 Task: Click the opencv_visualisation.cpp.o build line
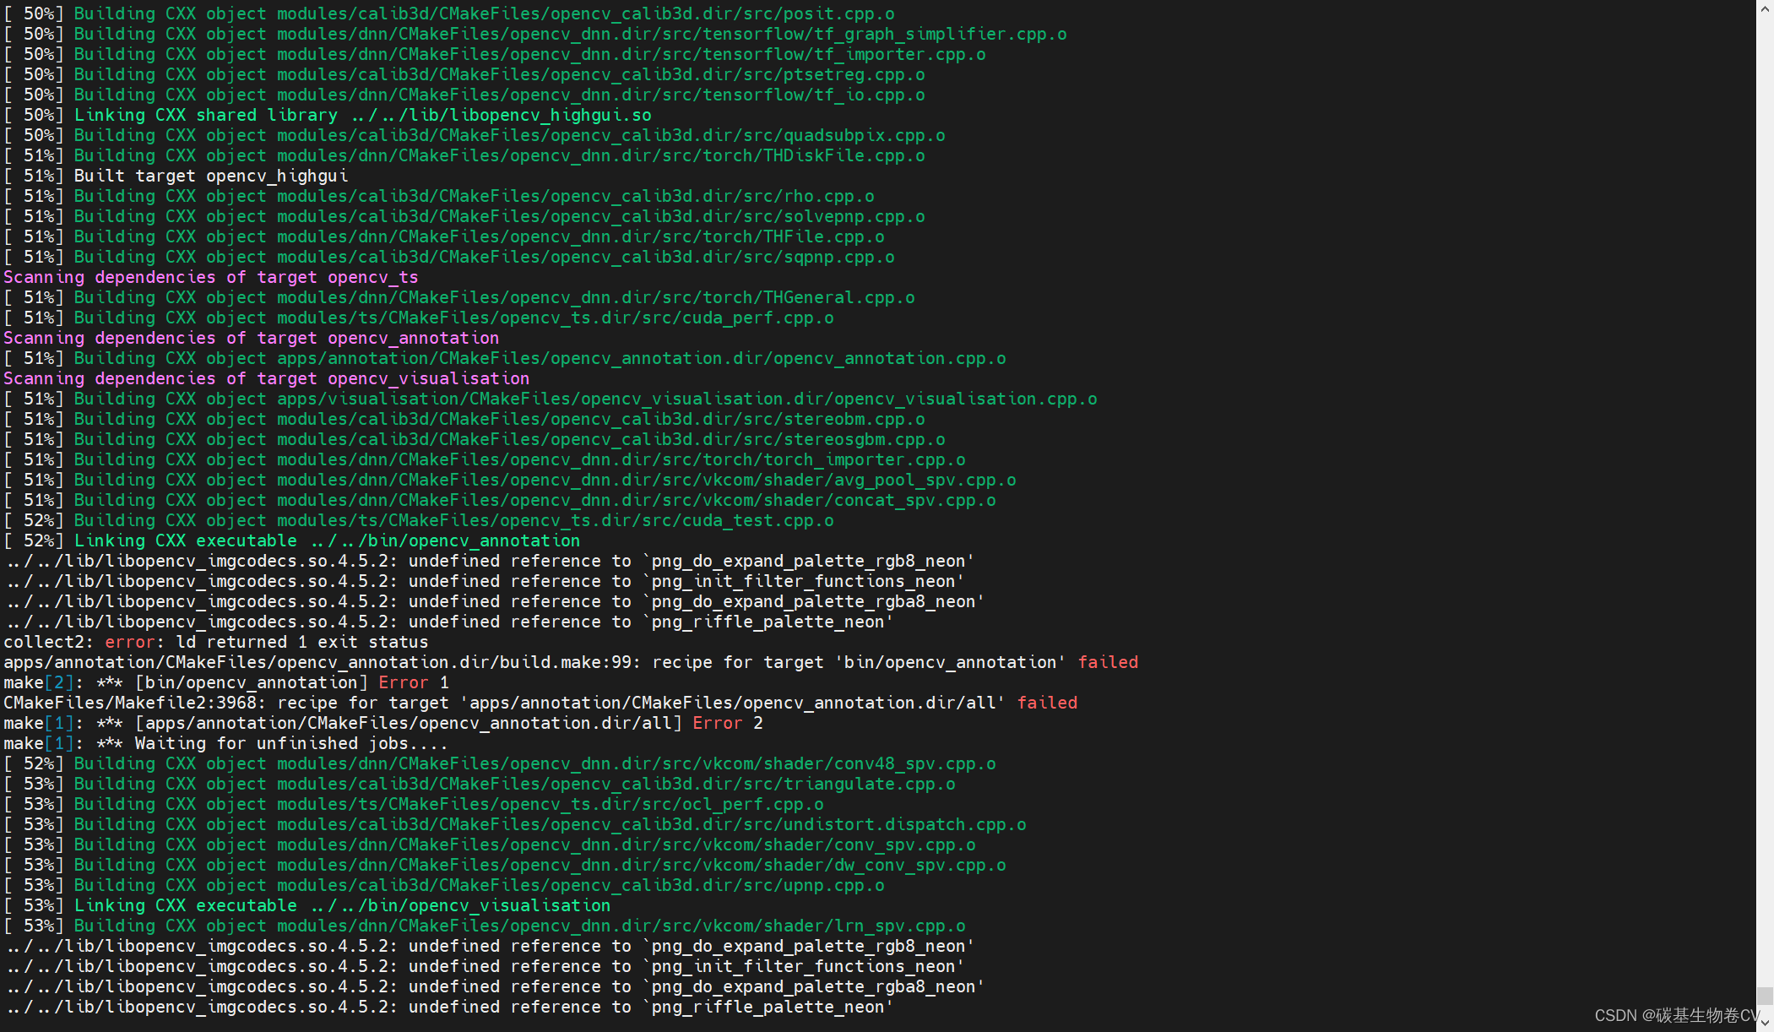(x=551, y=399)
